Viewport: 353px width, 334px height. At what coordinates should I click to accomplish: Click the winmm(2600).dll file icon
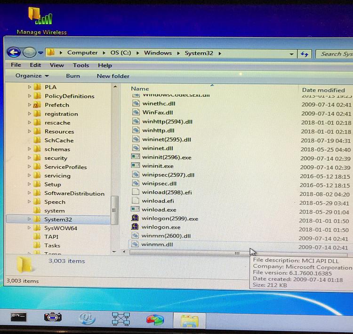tap(135, 235)
